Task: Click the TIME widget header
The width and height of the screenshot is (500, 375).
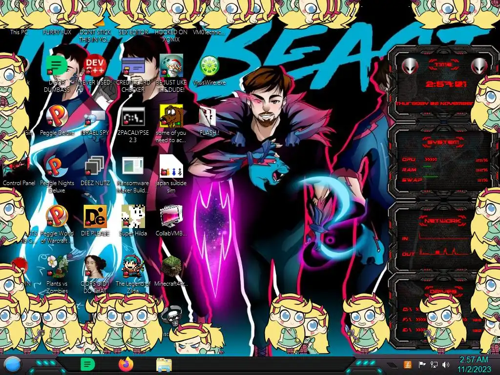Action: (443, 65)
